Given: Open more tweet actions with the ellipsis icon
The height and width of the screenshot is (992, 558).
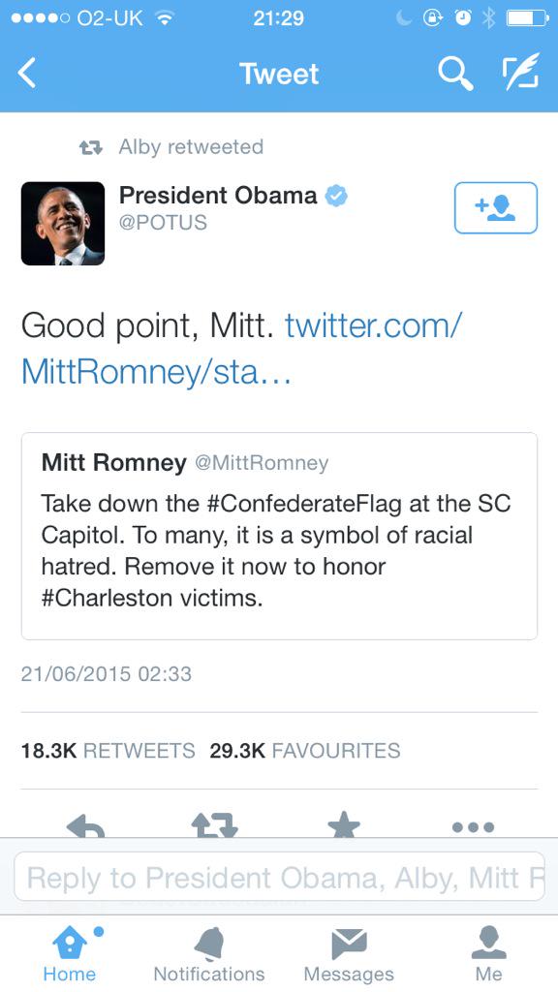Looking at the screenshot, I should point(473,827).
